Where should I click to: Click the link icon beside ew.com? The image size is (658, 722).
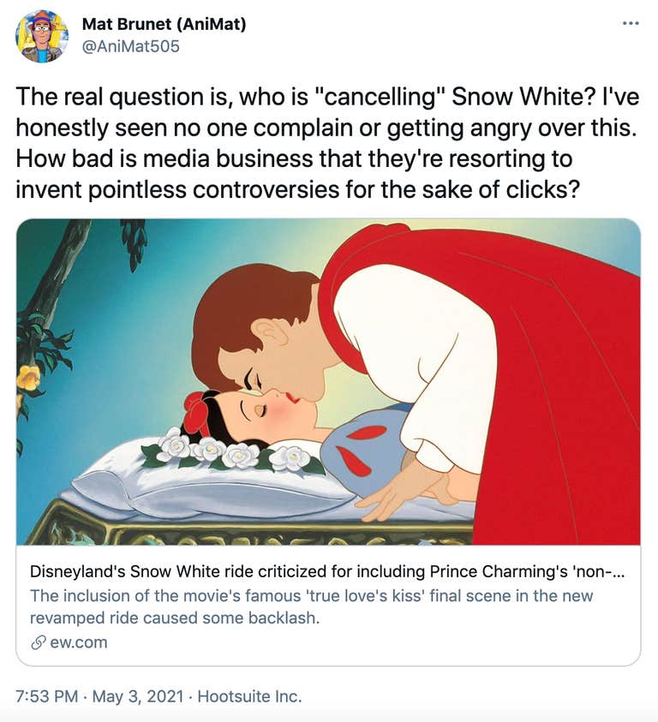pos(38,642)
